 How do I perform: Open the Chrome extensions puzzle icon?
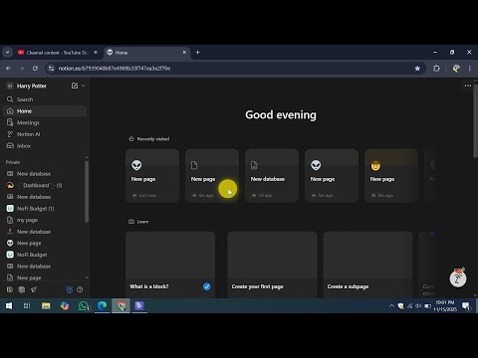(x=436, y=69)
